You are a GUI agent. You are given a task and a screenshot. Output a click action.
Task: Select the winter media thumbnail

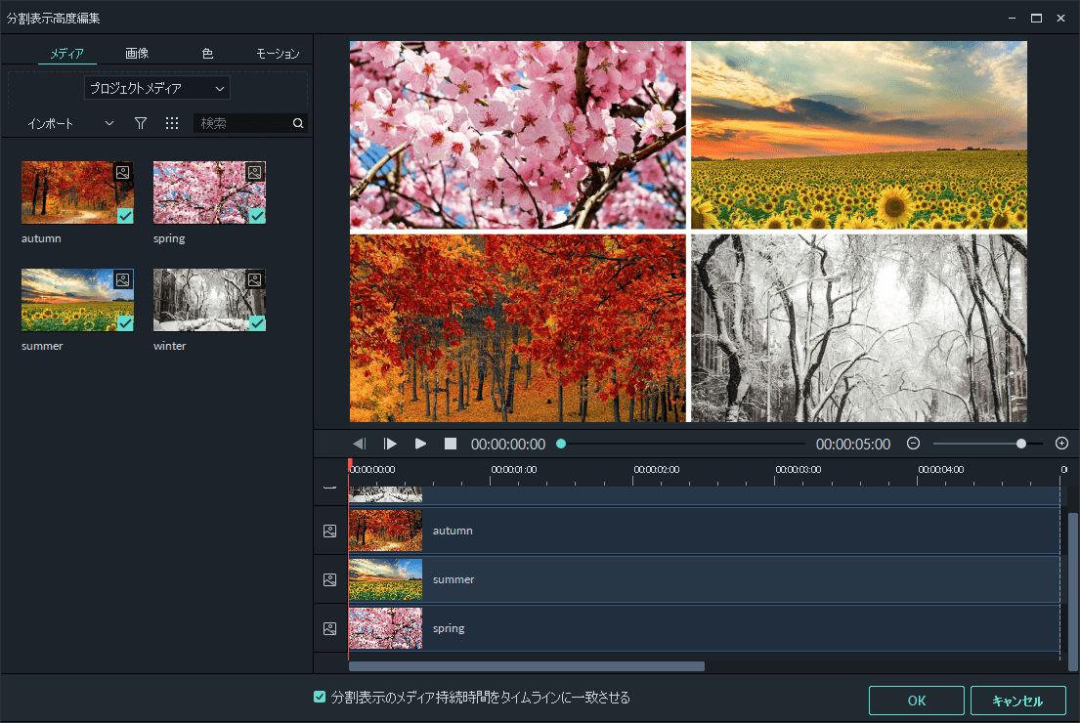209,300
